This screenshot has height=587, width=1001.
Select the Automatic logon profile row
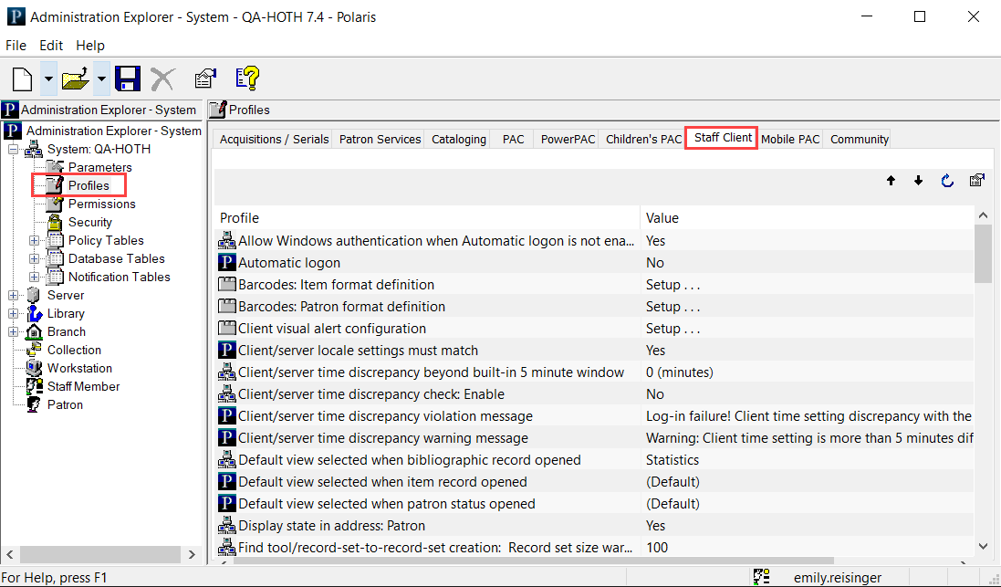pos(289,263)
